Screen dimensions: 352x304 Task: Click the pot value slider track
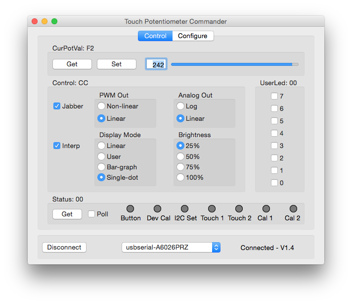[235, 64]
